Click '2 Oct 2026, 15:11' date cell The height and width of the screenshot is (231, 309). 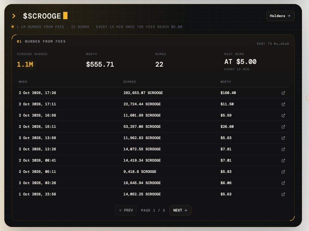[37, 127]
